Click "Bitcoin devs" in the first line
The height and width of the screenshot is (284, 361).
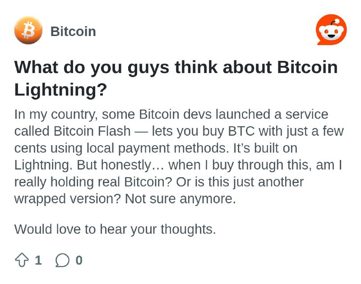point(175,115)
